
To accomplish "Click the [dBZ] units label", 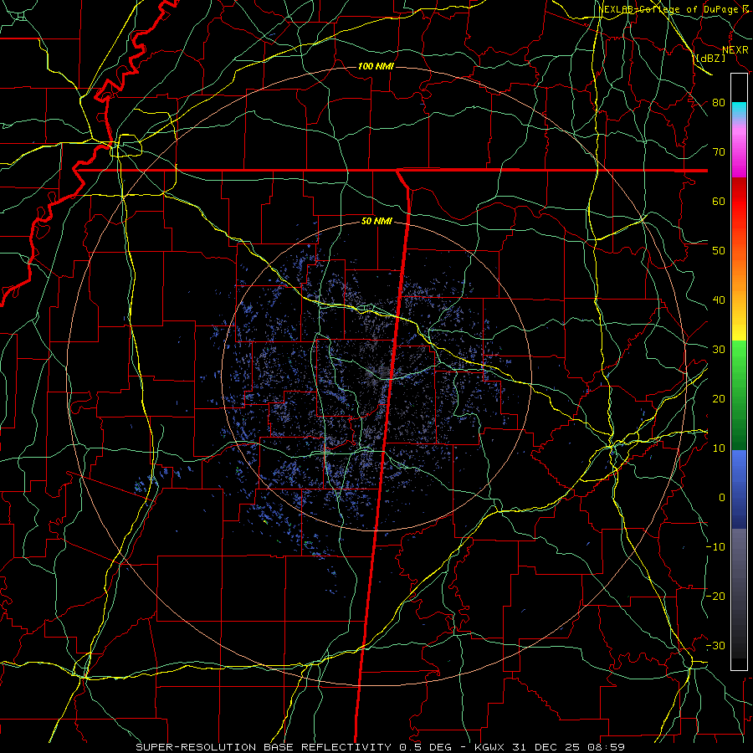I will 710,58.
